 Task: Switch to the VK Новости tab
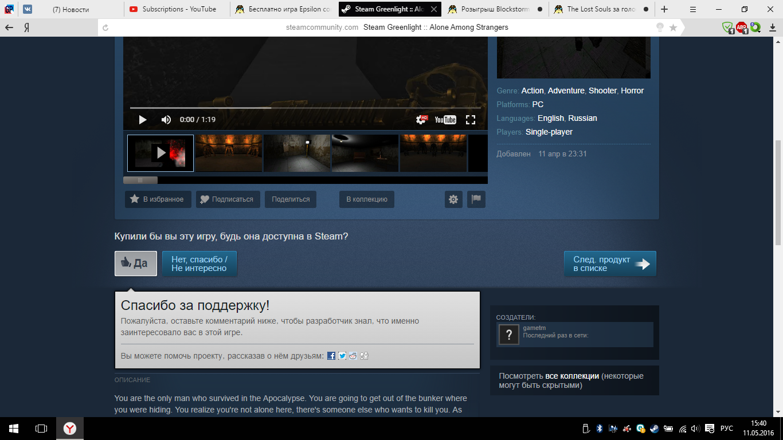pos(71,9)
